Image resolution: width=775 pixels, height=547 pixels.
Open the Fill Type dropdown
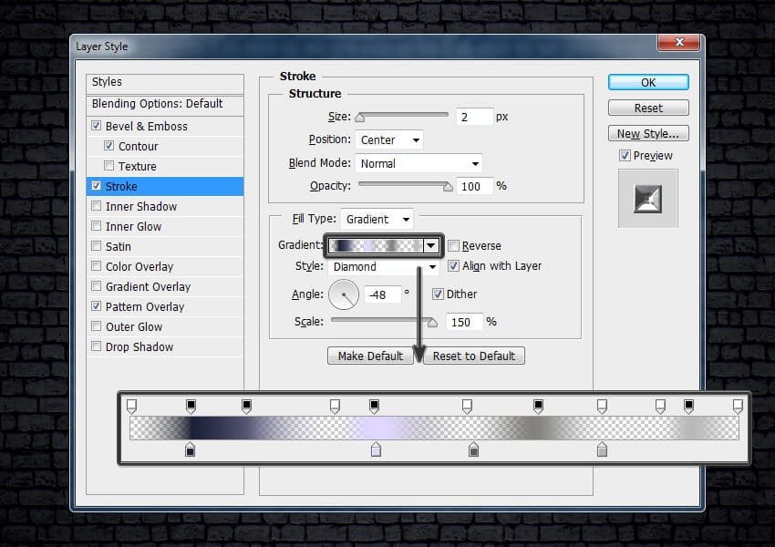[377, 220]
